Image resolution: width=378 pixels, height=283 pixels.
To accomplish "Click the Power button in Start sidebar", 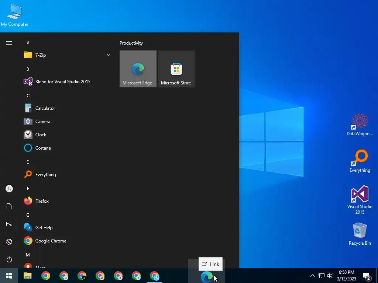I will pos(9,259).
